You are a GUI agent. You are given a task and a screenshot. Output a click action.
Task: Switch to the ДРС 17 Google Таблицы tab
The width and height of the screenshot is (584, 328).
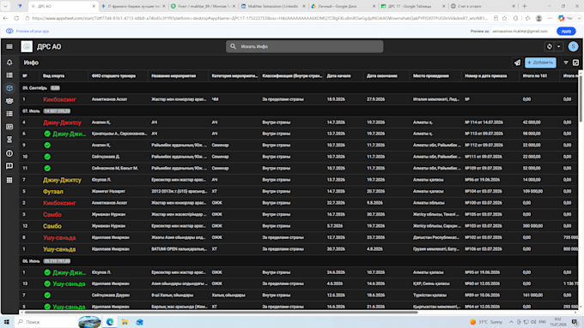click(x=412, y=6)
